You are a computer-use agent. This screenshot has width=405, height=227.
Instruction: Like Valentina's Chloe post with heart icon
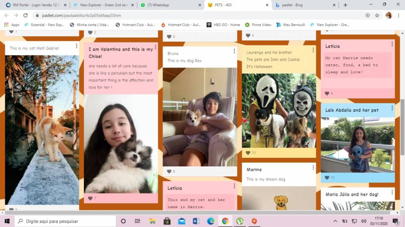coord(90,198)
